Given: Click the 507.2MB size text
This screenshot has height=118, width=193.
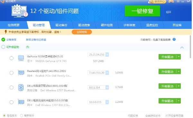Looking at the screenshot, I should [98, 61].
